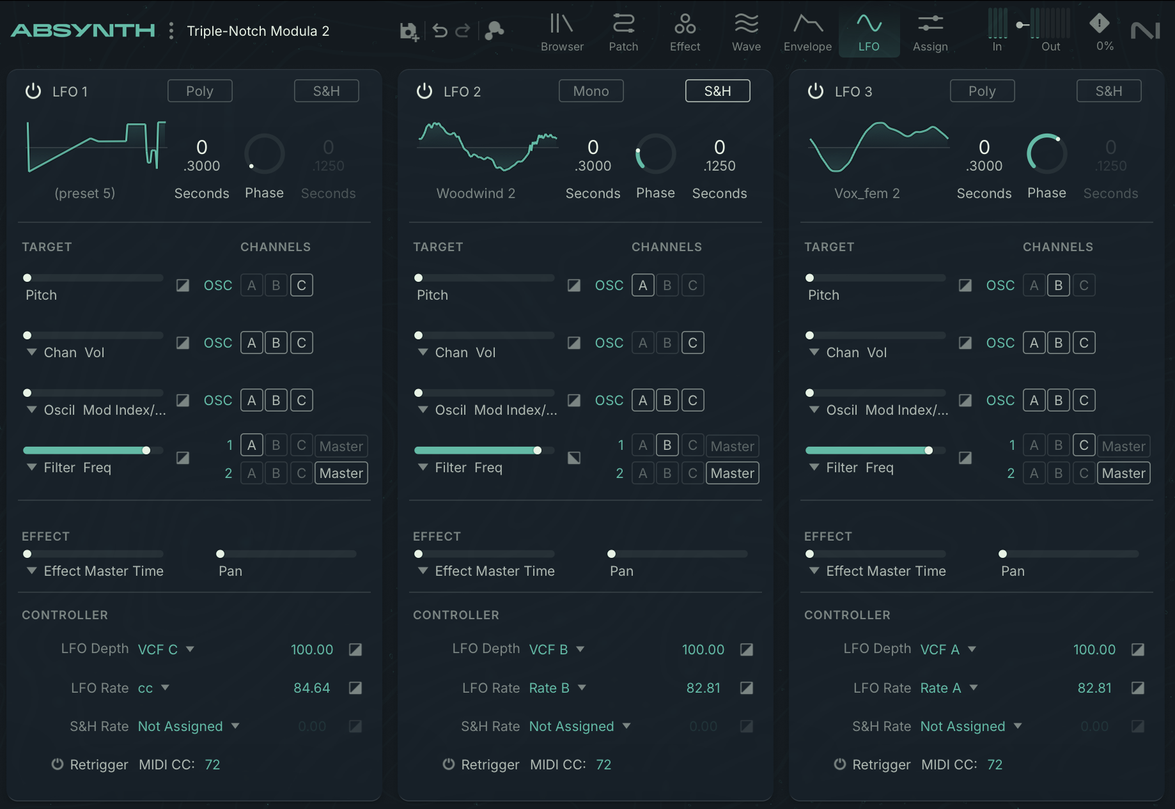Screen dimensions: 1175x809
Task: Open the LFO Depth VCF C dropdown
Action: coord(166,649)
